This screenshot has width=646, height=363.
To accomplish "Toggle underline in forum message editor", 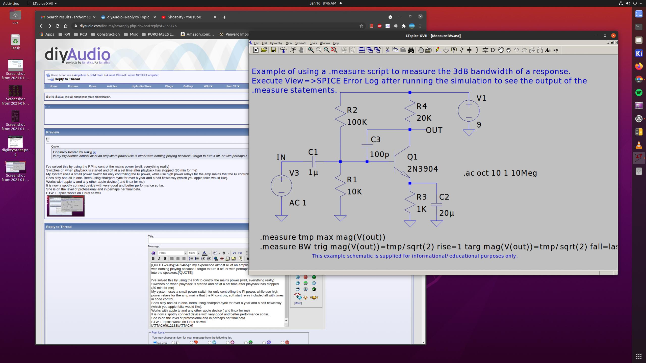I will point(165,259).
